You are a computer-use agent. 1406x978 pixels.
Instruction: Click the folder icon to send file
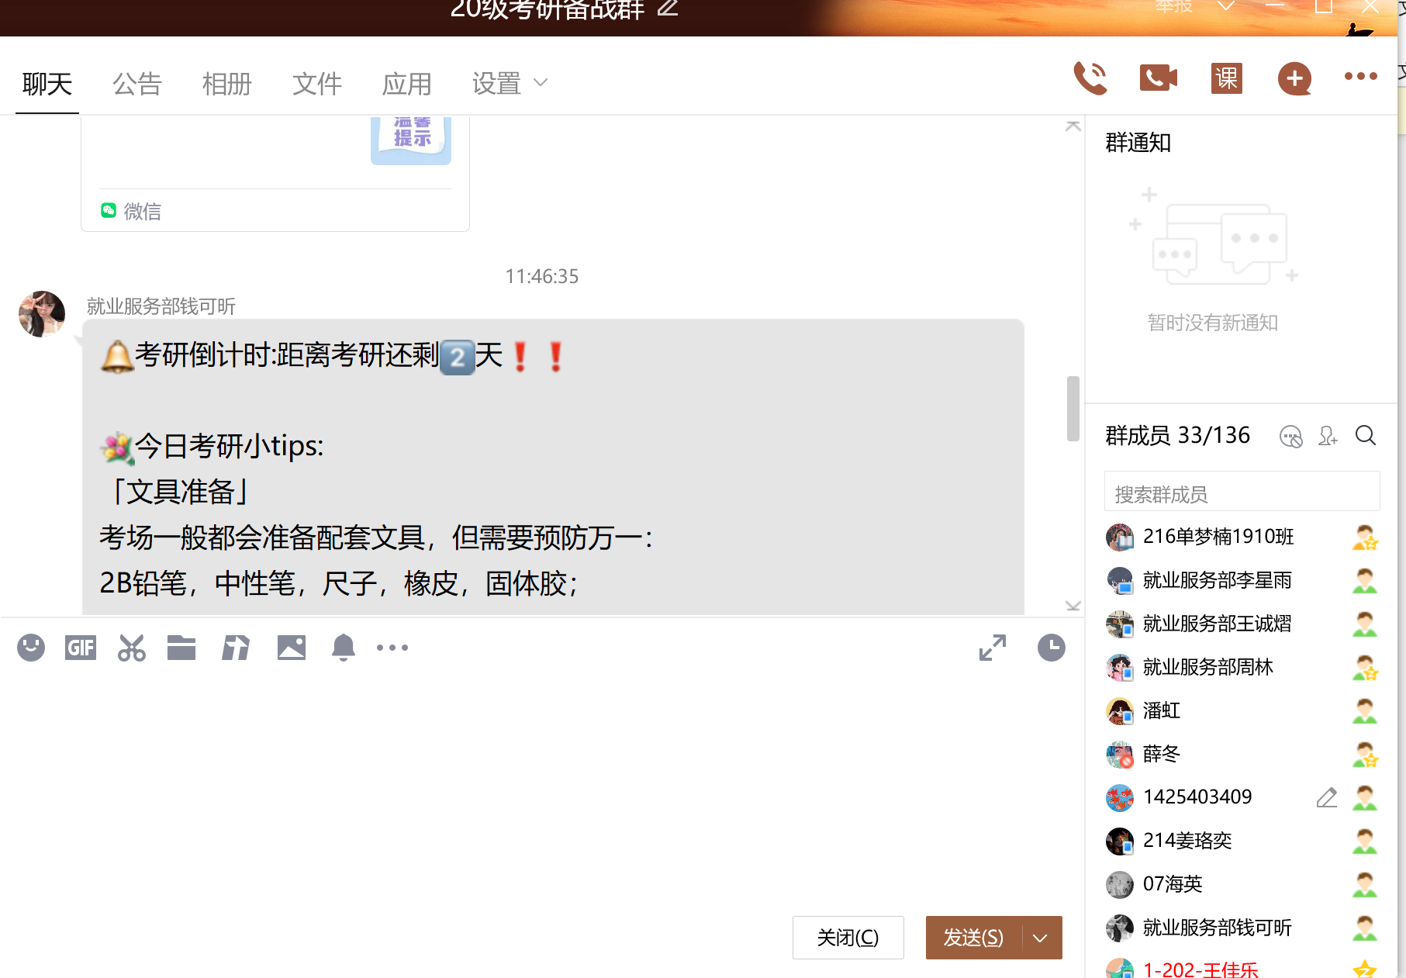coord(181,648)
